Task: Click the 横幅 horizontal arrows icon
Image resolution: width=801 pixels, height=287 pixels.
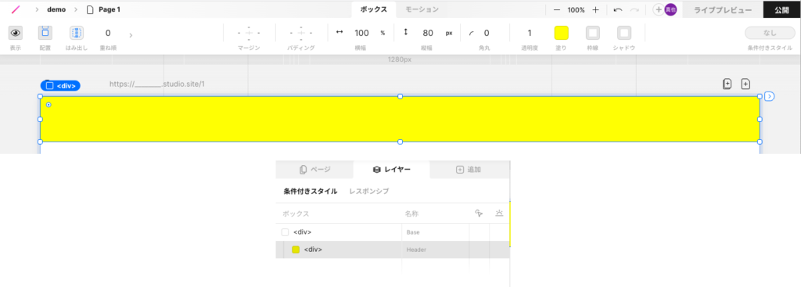Action: (x=339, y=32)
